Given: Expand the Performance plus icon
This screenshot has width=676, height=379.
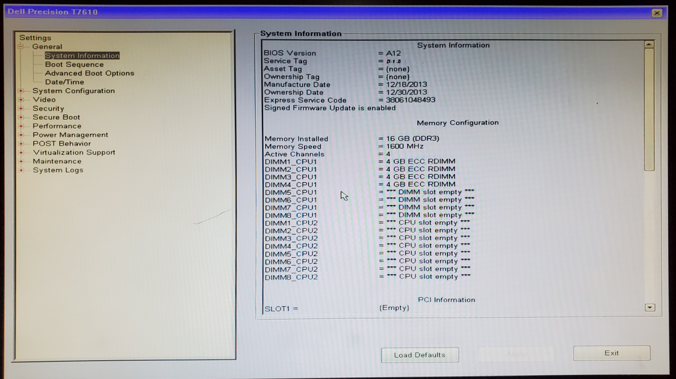Looking at the screenshot, I should (21, 126).
